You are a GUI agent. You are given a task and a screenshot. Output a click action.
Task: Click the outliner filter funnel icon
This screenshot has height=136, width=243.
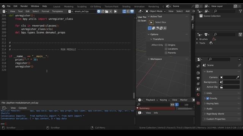[240, 11]
